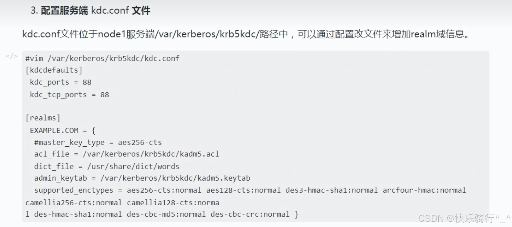Click the supported_enctypes keyword
Screen dimensions: 512x227
[x=74, y=190]
